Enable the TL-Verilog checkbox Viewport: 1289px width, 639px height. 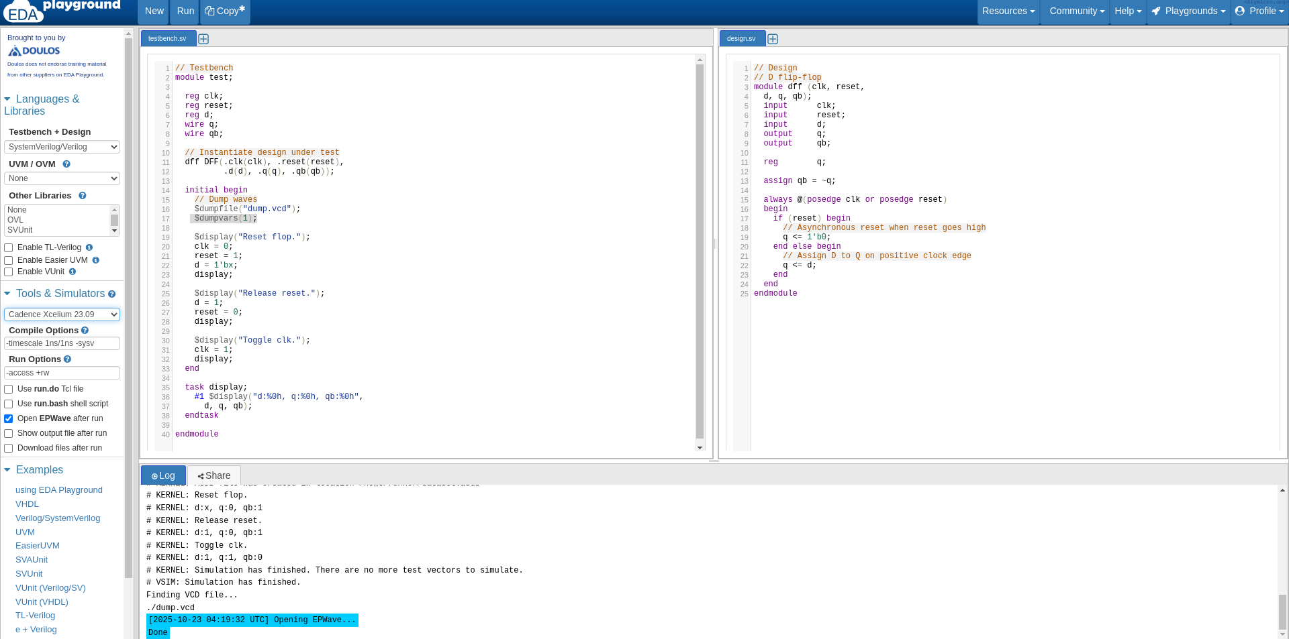pos(9,248)
